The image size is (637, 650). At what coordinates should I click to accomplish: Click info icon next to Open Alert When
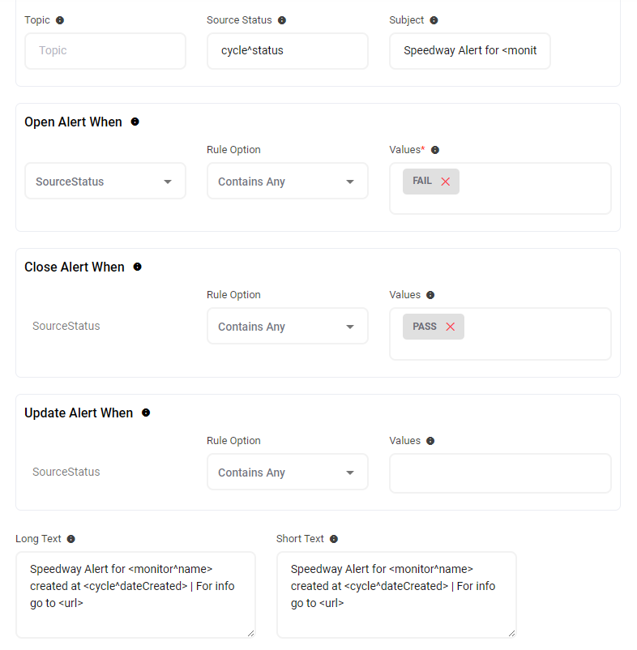(135, 122)
